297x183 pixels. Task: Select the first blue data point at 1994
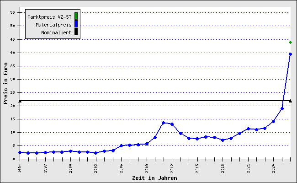[x=20, y=152]
